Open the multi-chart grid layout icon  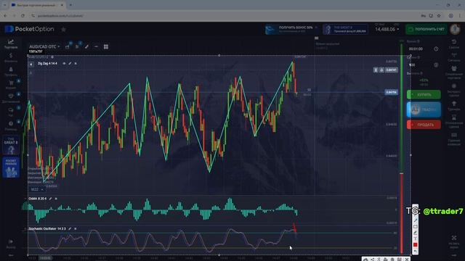point(106,46)
